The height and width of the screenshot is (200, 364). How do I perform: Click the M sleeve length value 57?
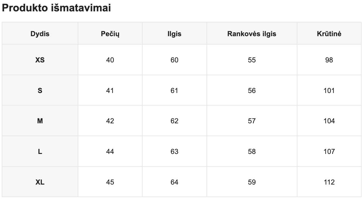252,121
